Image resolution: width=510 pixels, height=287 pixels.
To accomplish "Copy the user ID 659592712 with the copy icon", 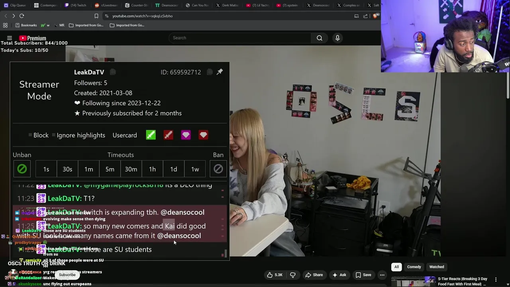I will pos(210,72).
